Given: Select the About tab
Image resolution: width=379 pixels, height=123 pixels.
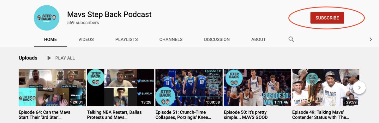Looking at the screenshot, I should coord(258,39).
